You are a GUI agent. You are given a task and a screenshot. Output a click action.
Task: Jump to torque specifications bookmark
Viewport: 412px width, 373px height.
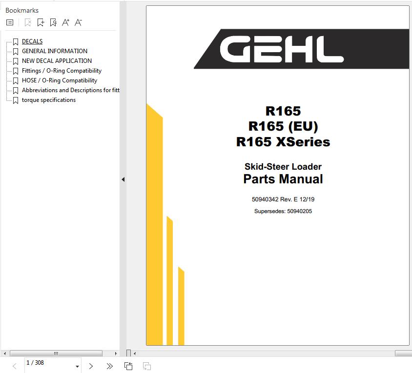49,100
